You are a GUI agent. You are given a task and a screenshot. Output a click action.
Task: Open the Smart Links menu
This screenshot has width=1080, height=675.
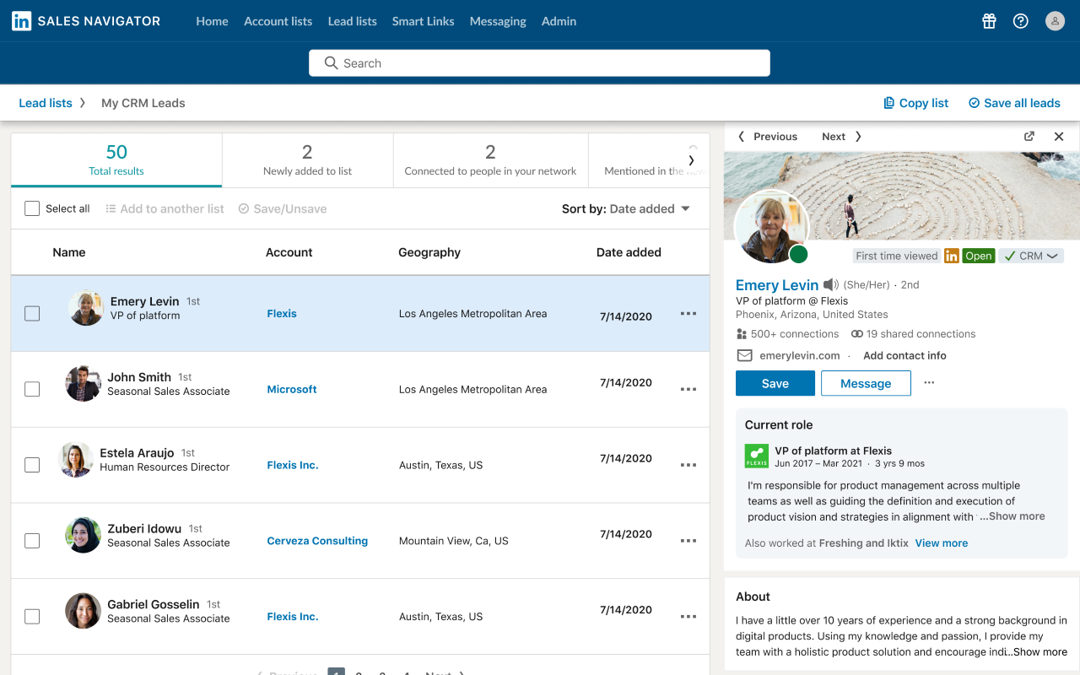[424, 21]
